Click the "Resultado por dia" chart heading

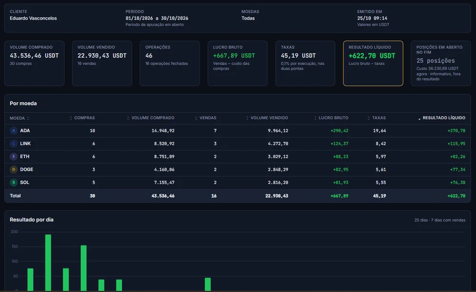tap(31, 220)
